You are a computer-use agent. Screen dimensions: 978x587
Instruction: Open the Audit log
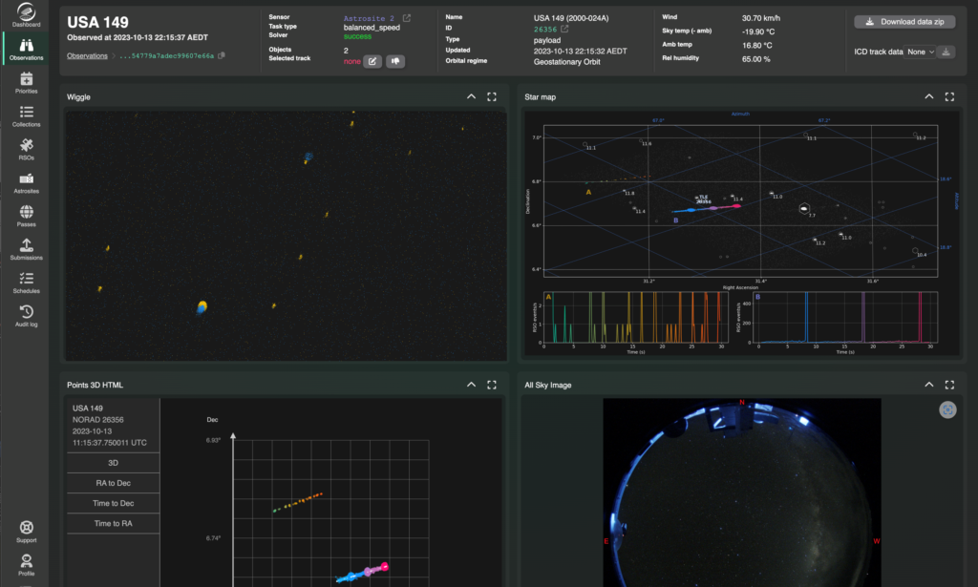click(26, 315)
